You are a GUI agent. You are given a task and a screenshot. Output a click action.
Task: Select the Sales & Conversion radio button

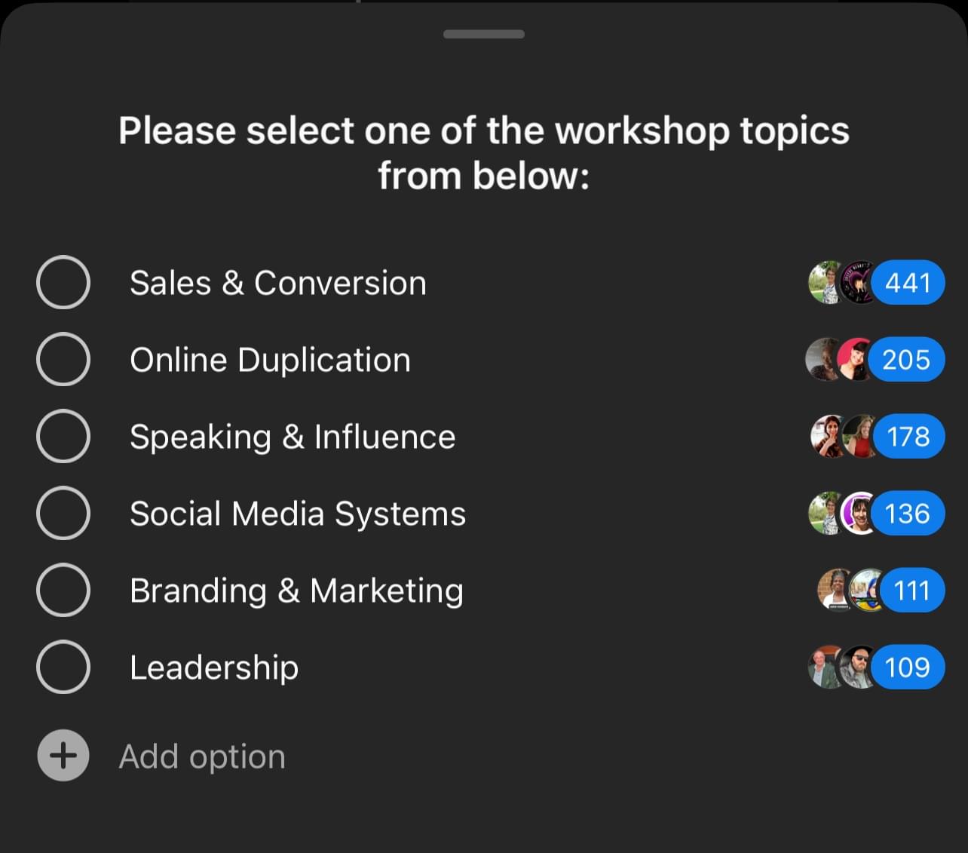tap(63, 283)
